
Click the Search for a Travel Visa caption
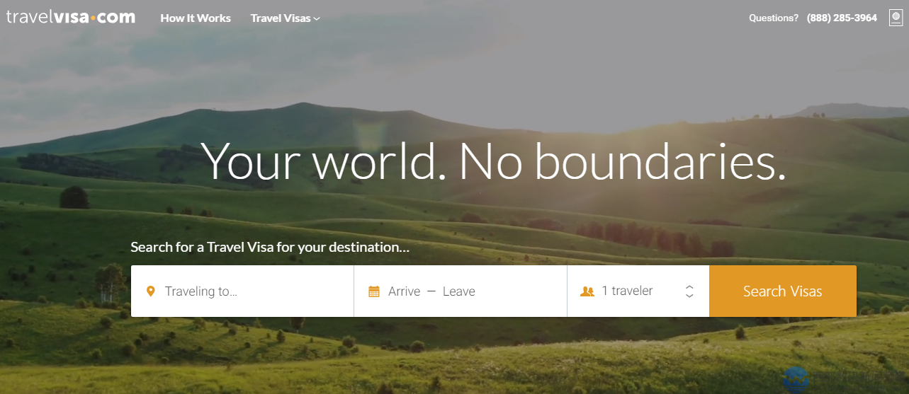pyautogui.click(x=270, y=248)
